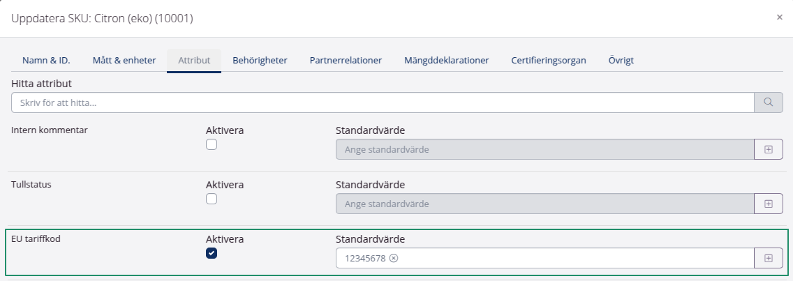Open the Certifieringsorgan tab
Image resolution: width=793 pixels, height=281 pixels.
pos(548,61)
